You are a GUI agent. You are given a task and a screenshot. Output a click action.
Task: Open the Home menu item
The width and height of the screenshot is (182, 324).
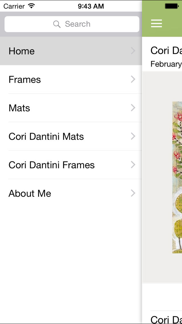[71, 51]
